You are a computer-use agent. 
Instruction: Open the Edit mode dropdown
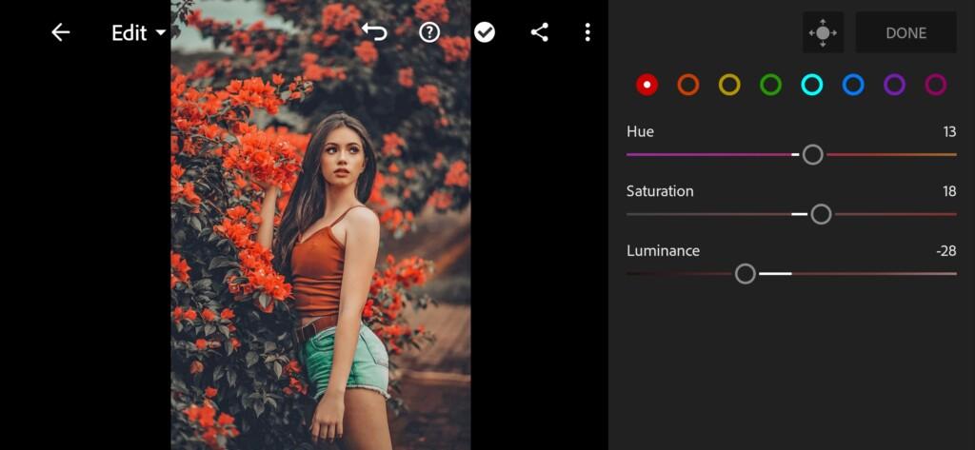click(139, 33)
